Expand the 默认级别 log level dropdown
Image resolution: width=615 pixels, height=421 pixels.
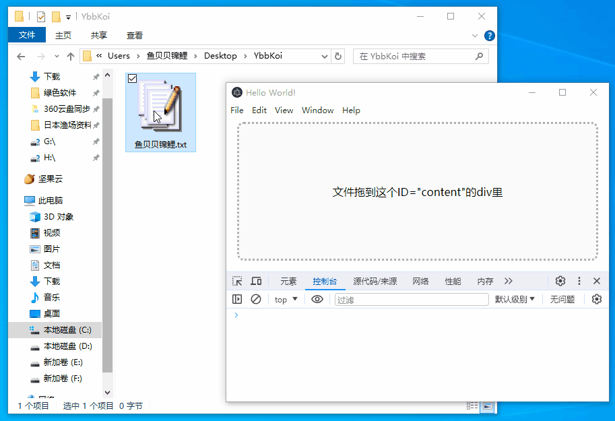pyautogui.click(x=515, y=299)
